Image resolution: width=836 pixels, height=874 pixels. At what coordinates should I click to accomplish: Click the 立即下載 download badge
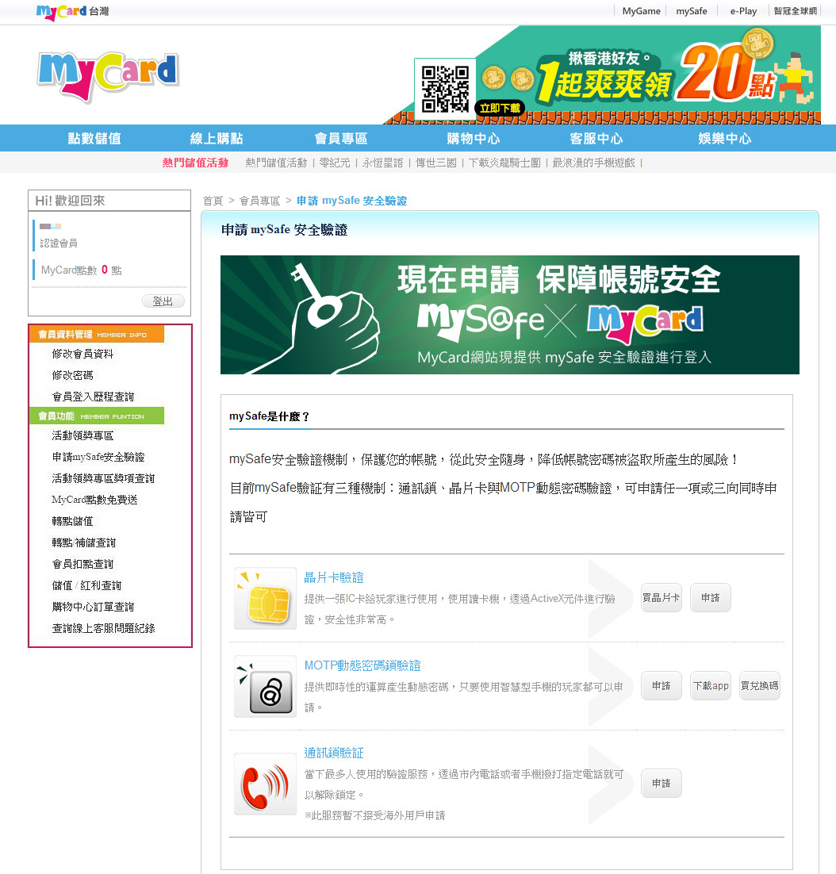[500, 108]
